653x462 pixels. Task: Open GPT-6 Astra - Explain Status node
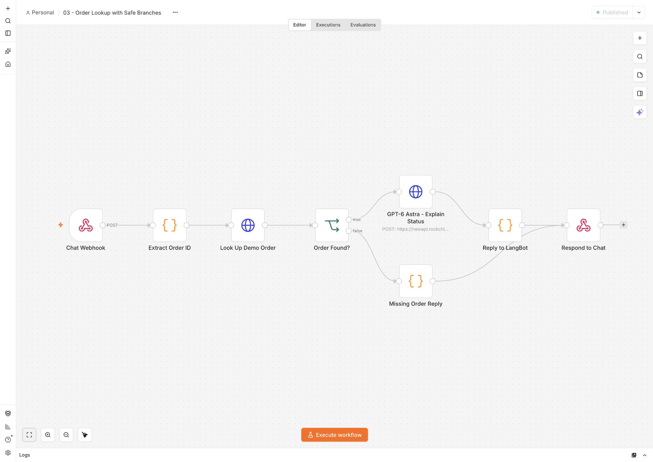tap(416, 192)
